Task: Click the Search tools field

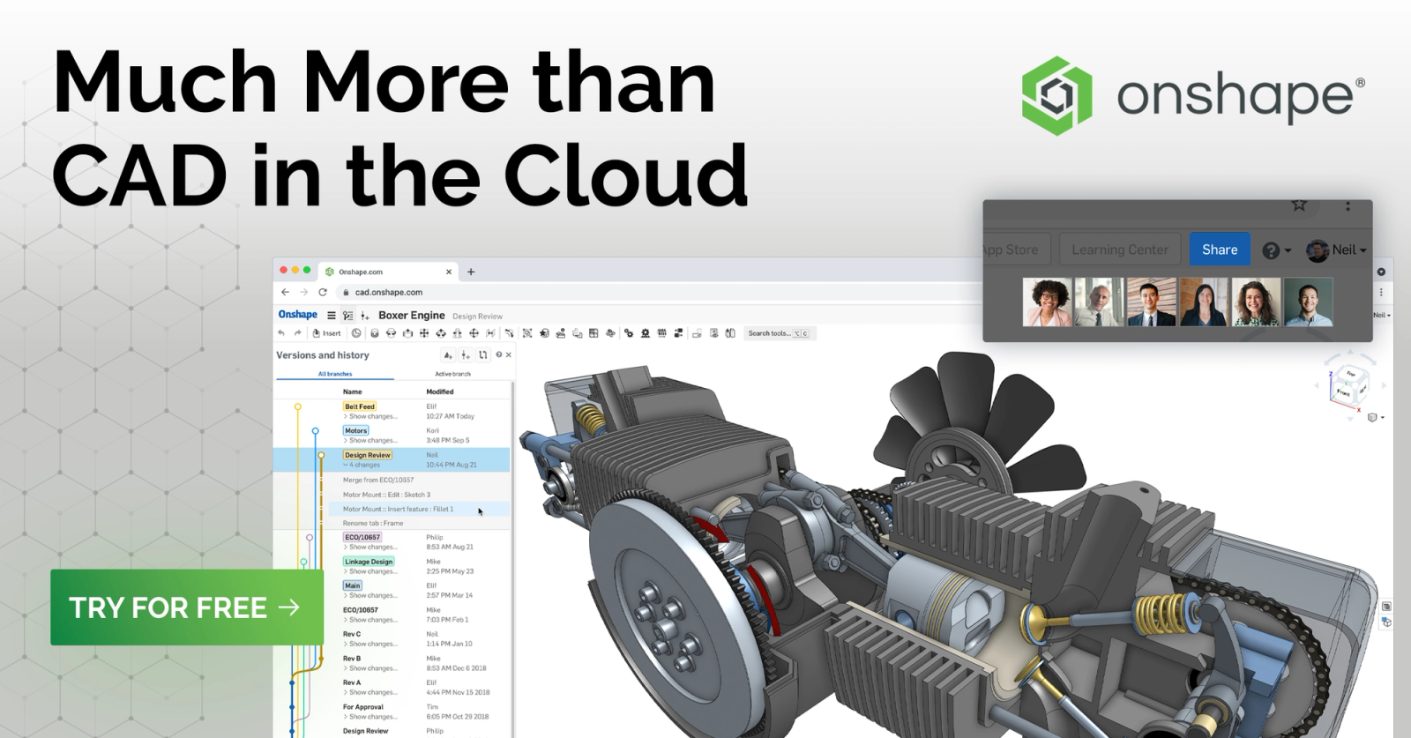Action: click(x=770, y=333)
